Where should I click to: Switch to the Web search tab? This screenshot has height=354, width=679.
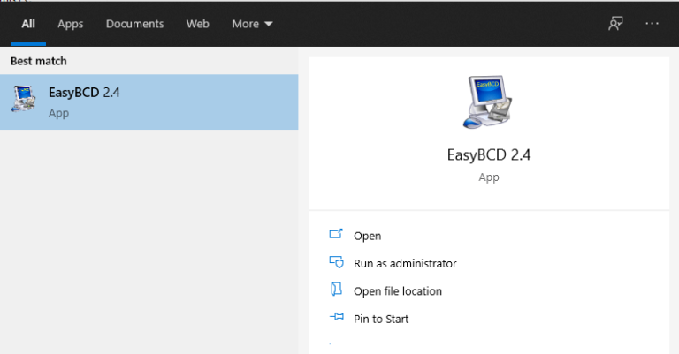(197, 24)
